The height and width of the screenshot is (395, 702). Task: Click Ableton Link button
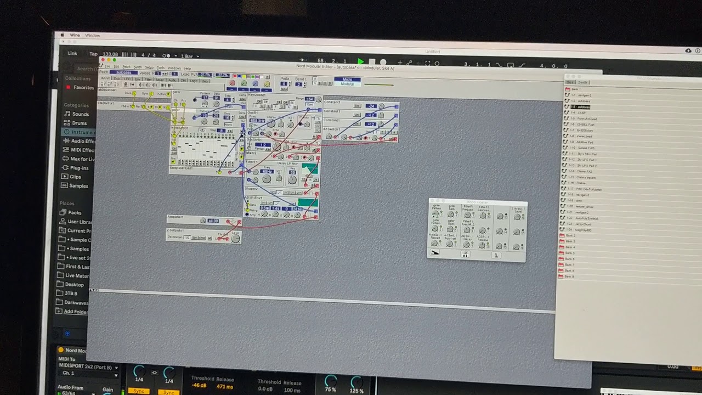pos(72,53)
